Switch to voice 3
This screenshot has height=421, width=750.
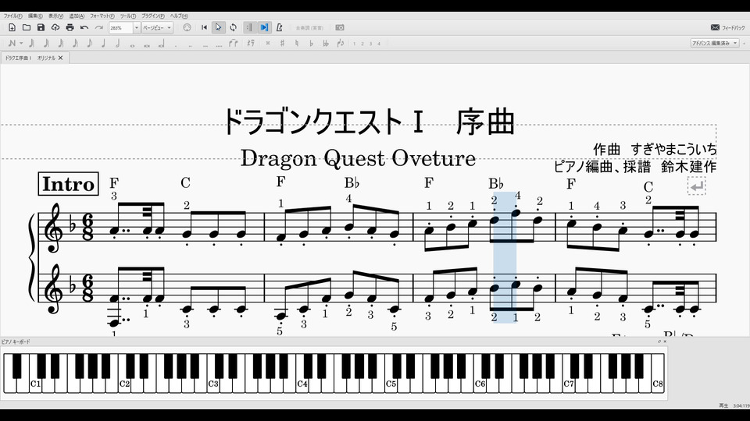pos(370,44)
